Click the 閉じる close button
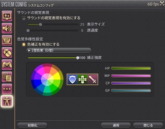 148,126
